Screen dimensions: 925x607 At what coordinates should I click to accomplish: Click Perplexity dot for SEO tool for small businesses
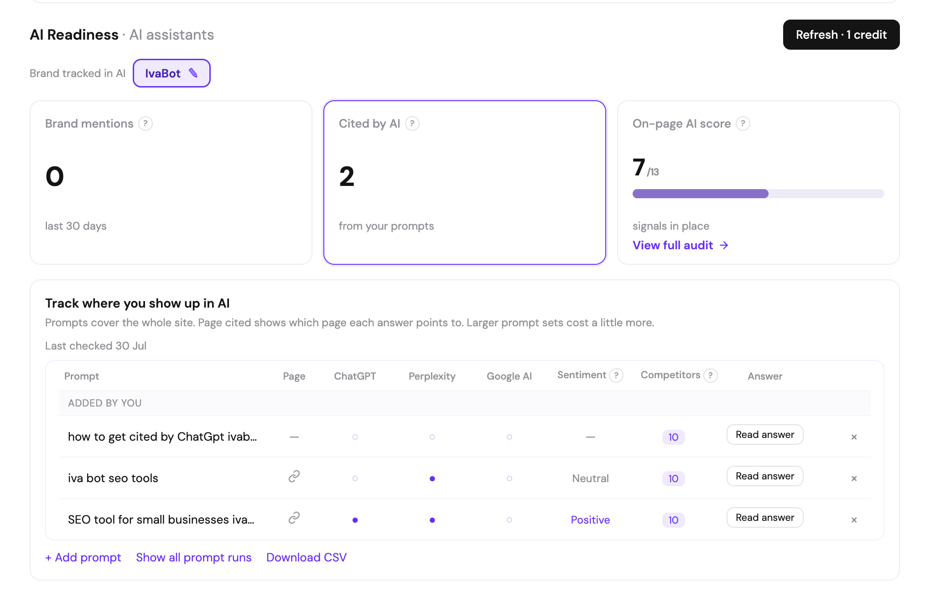432,520
